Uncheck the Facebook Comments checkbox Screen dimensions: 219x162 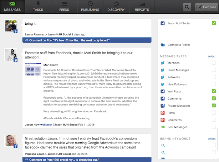point(214,98)
